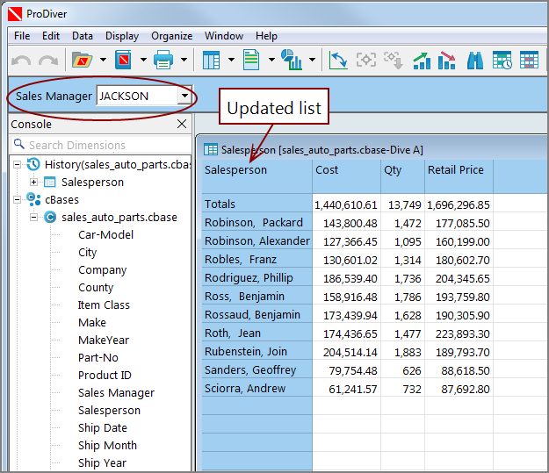Collapse the sales_auto_parts.cbase tree node

[34, 217]
